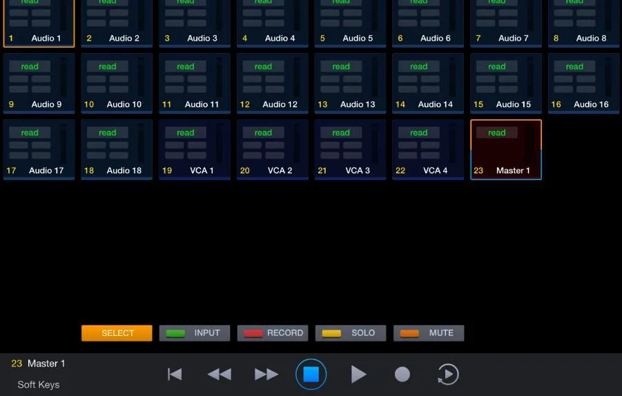Switch tiles to SOLO mode
Viewport: 622px width, 396px height.
tap(351, 333)
